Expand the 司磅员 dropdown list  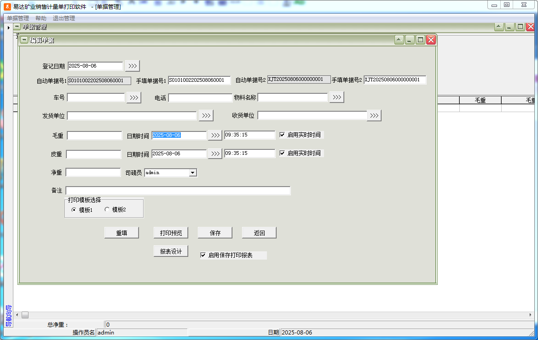193,173
